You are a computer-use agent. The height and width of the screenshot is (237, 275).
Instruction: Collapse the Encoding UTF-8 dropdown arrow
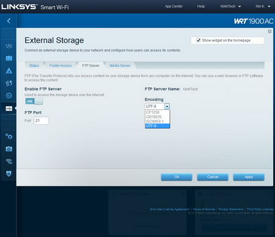[167, 106]
